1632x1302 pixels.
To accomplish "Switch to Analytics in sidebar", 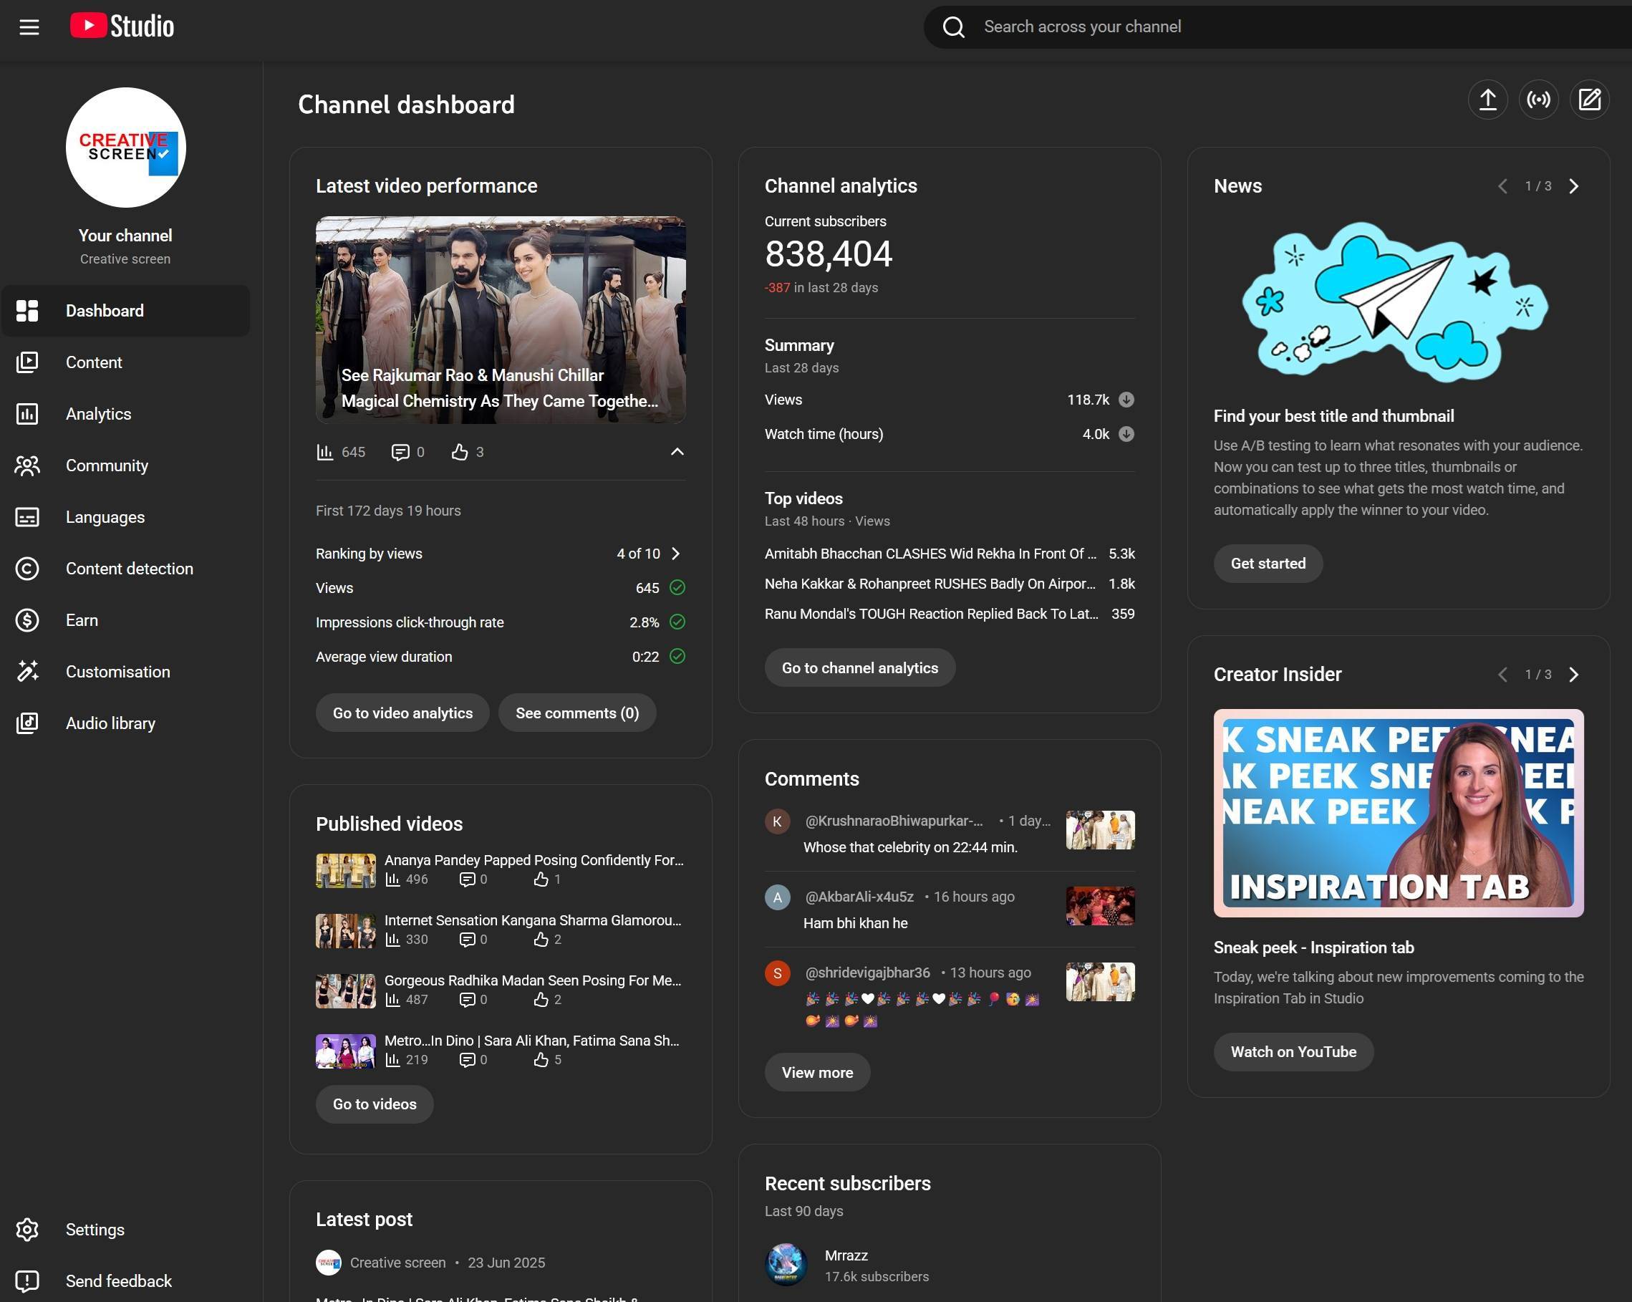I will tap(98, 414).
